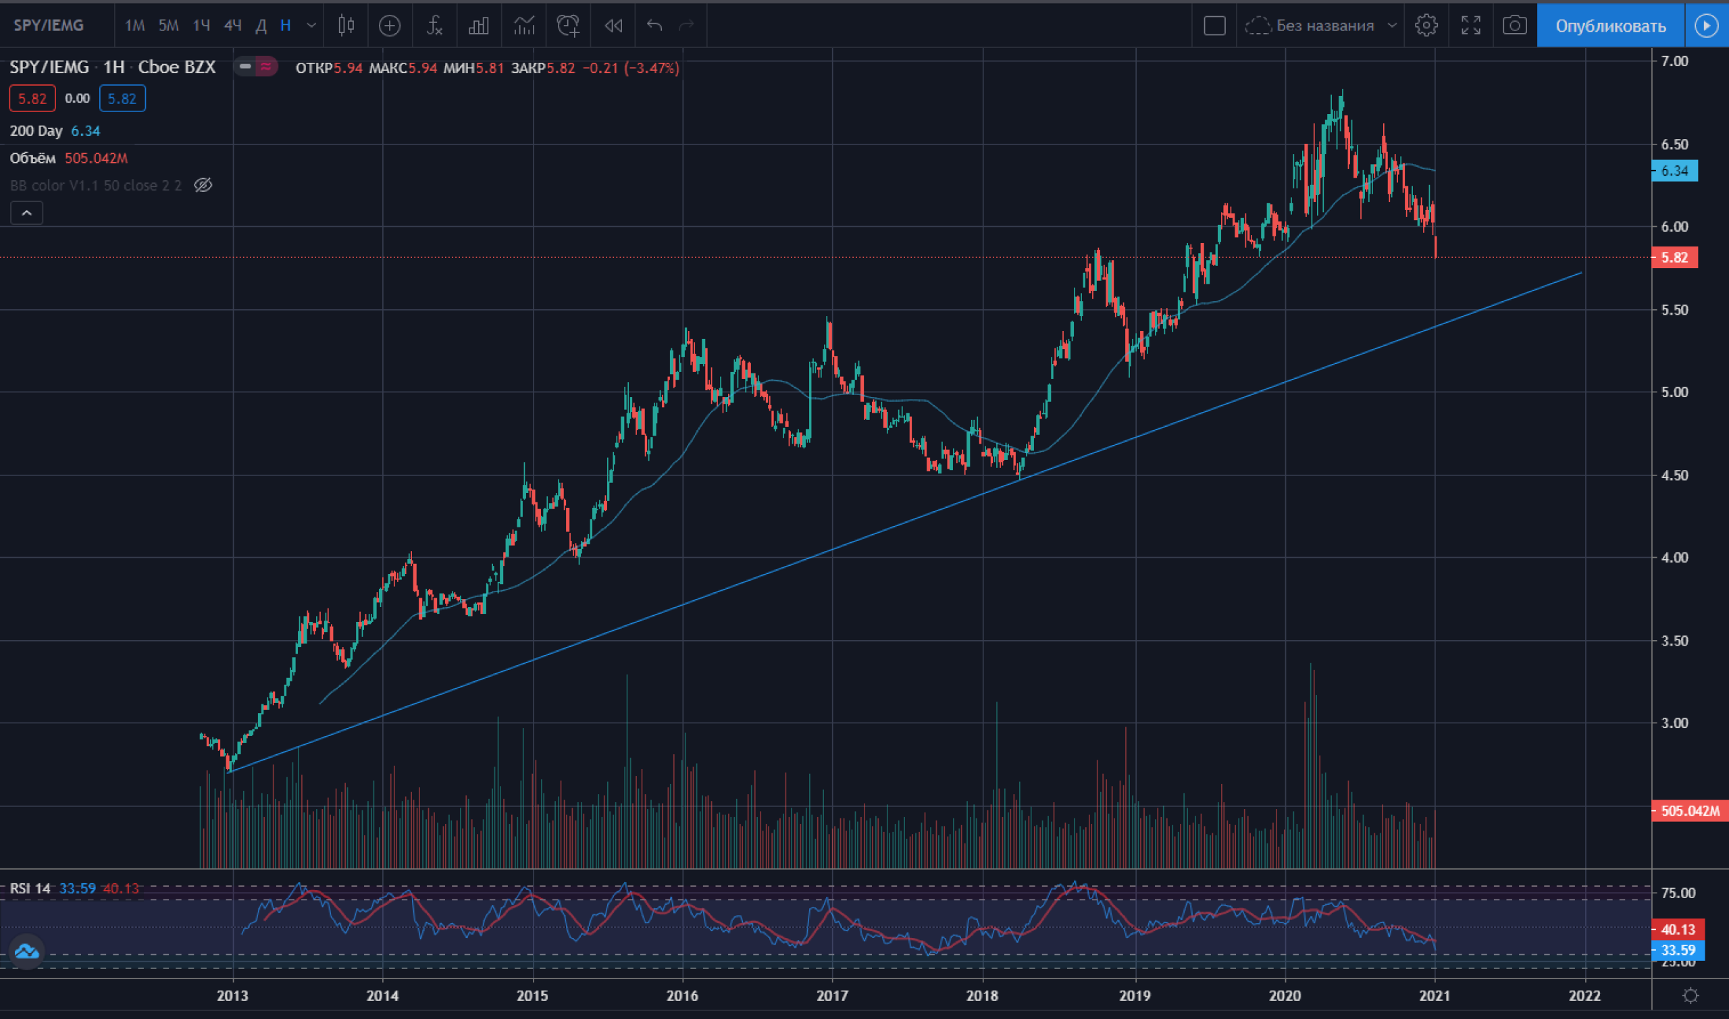Click the 7.00 price scale label
This screenshot has height=1019, width=1729.
[x=1674, y=61]
